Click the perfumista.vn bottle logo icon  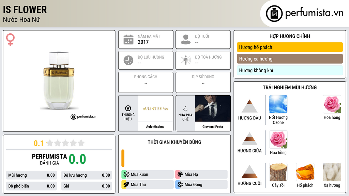coord(274,14)
